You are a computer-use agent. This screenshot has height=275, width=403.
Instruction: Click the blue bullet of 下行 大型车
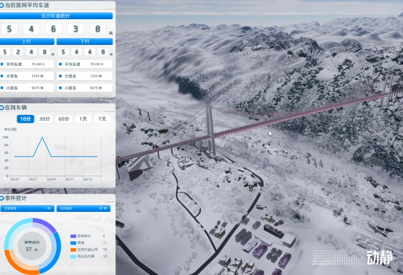[x=60, y=76]
